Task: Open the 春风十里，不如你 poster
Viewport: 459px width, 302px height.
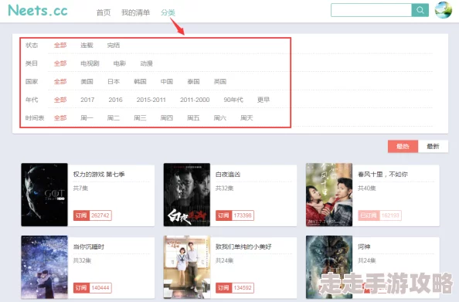Action: click(x=329, y=195)
